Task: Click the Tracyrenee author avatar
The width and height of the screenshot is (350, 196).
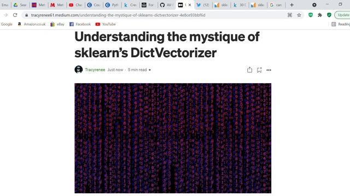Action: point(79,70)
